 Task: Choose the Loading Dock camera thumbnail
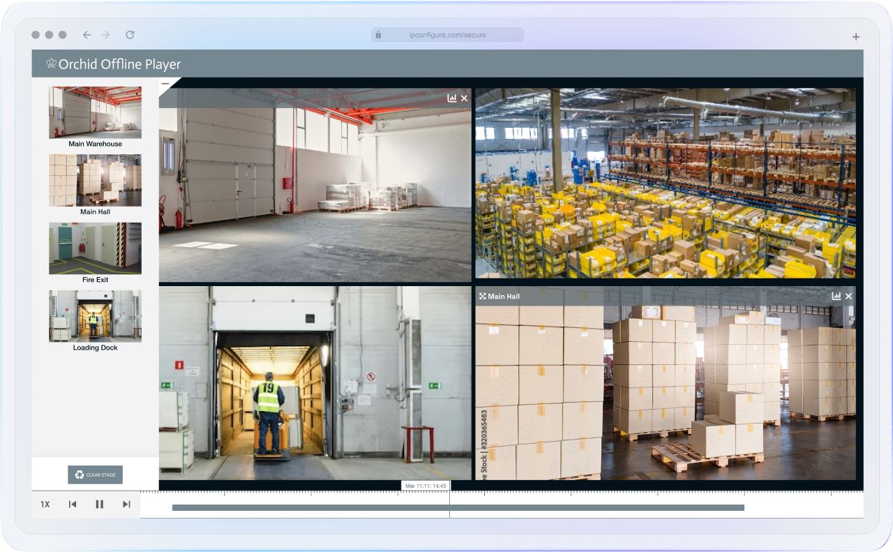pyautogui.click(x=95, y=316)
